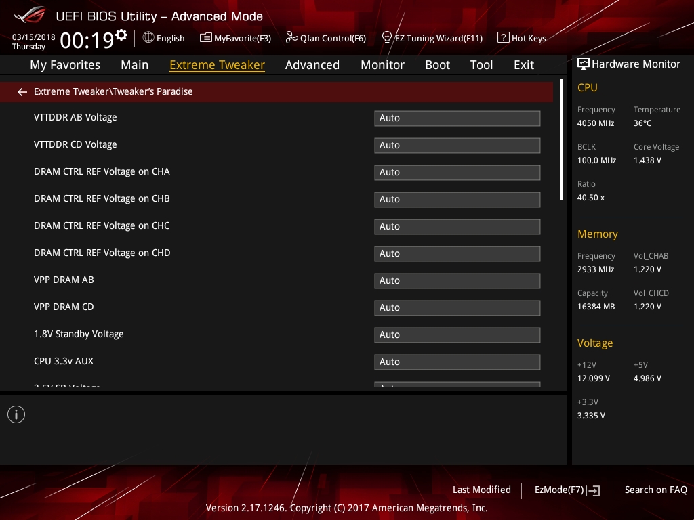Click the CPU 3.3v AUX label
Viewport: 694px width, 520px height.
[x=64, y=362]
